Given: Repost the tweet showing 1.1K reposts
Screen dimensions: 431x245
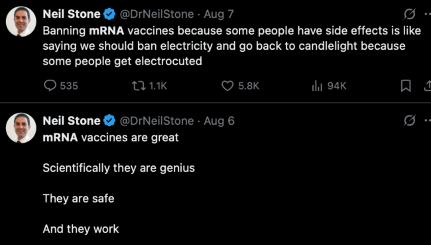Looking at the screenshot, I should click(x=139, y=86).
